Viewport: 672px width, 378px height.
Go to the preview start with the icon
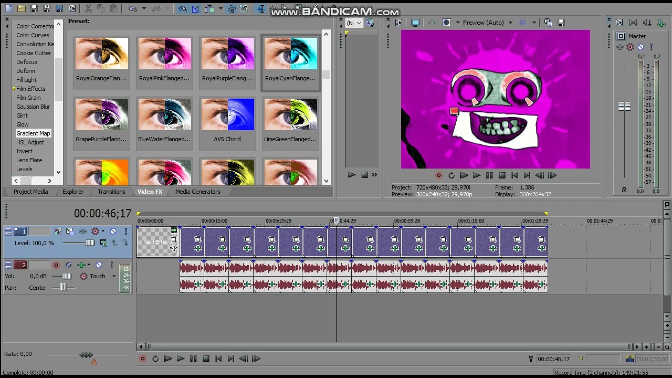[x=514, y=175]
